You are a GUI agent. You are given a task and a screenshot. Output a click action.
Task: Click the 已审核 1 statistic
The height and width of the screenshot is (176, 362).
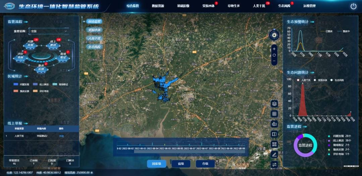pyautogui.click(x=34, y=162)
